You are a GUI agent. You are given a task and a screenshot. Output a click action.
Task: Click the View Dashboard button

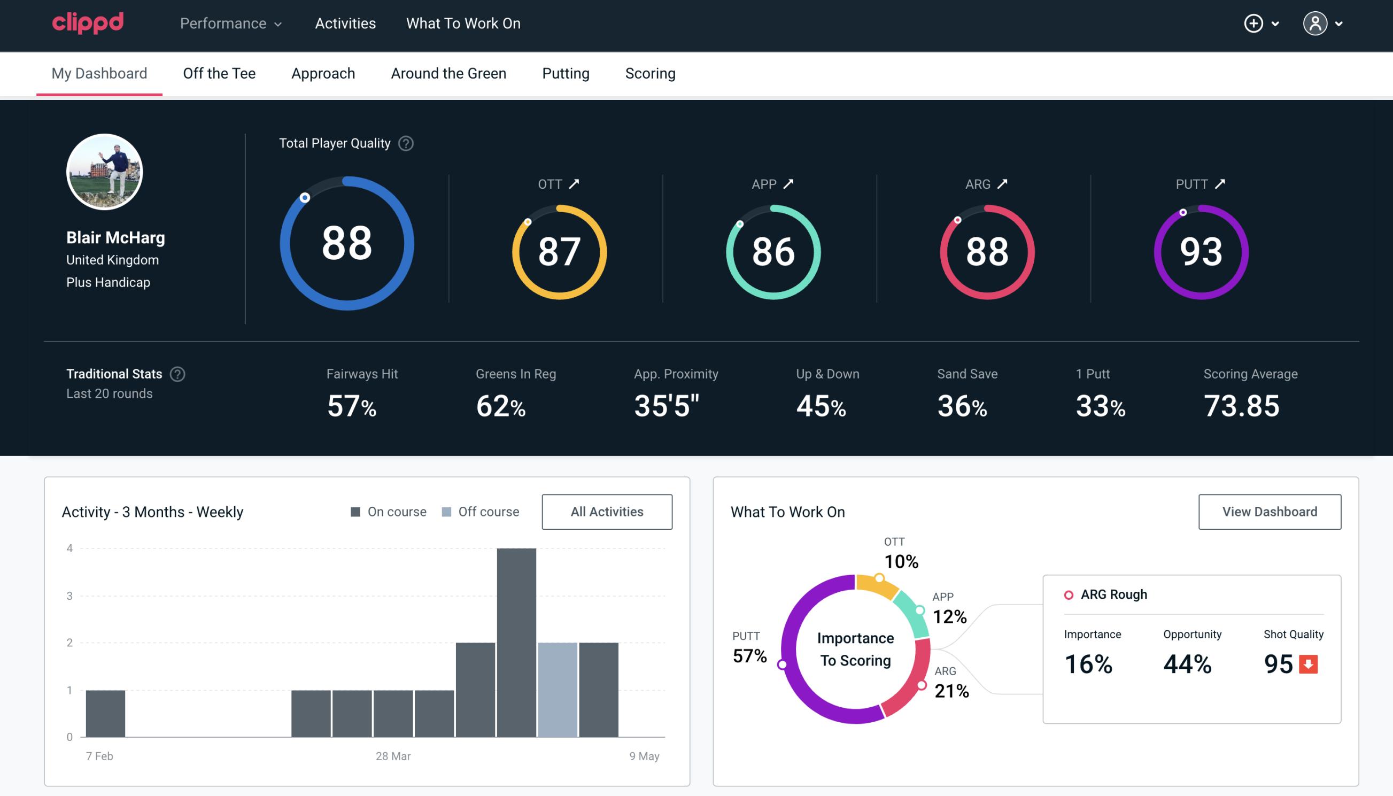(x=1268, y=511)
